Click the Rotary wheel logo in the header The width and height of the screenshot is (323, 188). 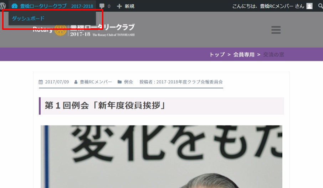click(x=61, y=30)
